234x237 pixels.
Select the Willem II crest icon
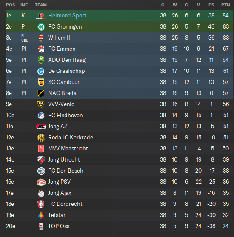[41, 38]
